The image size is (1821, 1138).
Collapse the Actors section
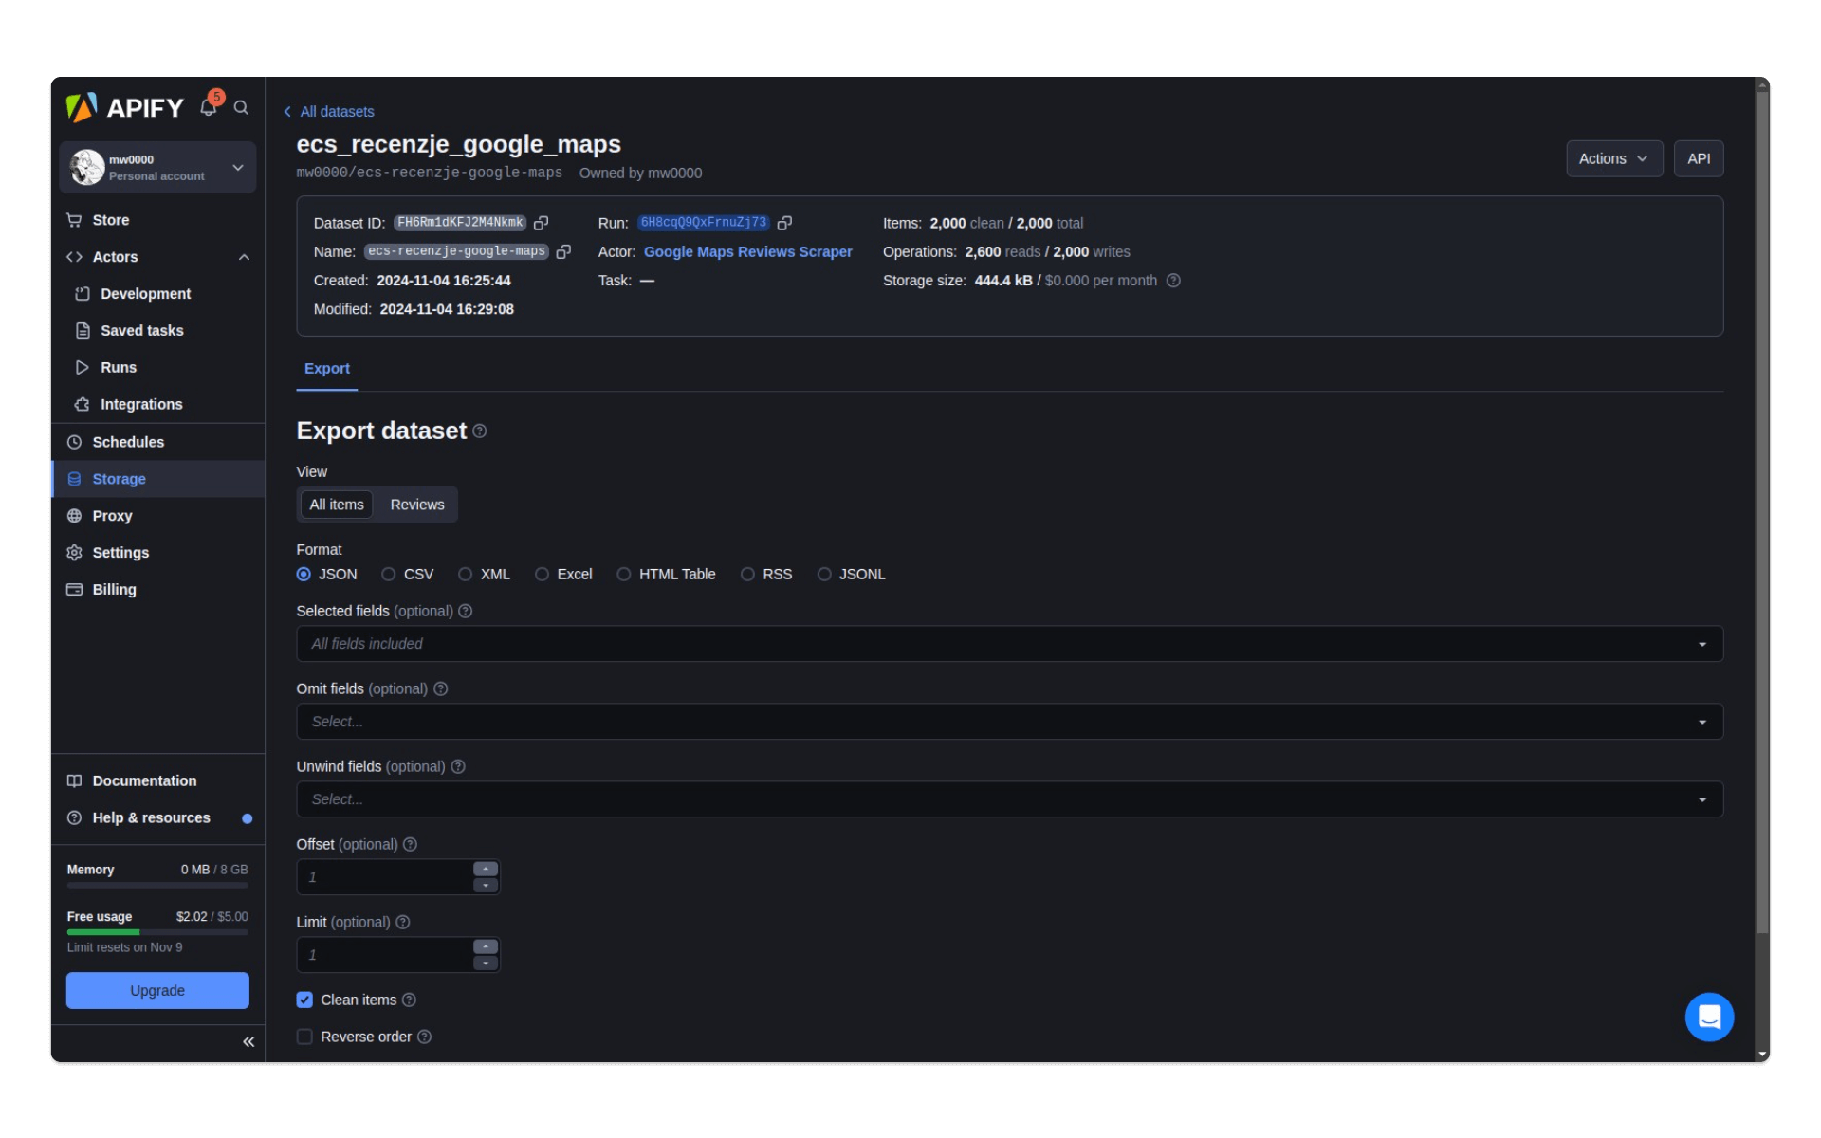(x=245, y=258)
